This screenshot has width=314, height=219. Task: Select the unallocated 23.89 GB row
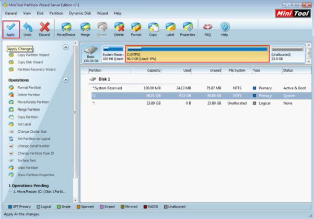click(x=200, y=103)
